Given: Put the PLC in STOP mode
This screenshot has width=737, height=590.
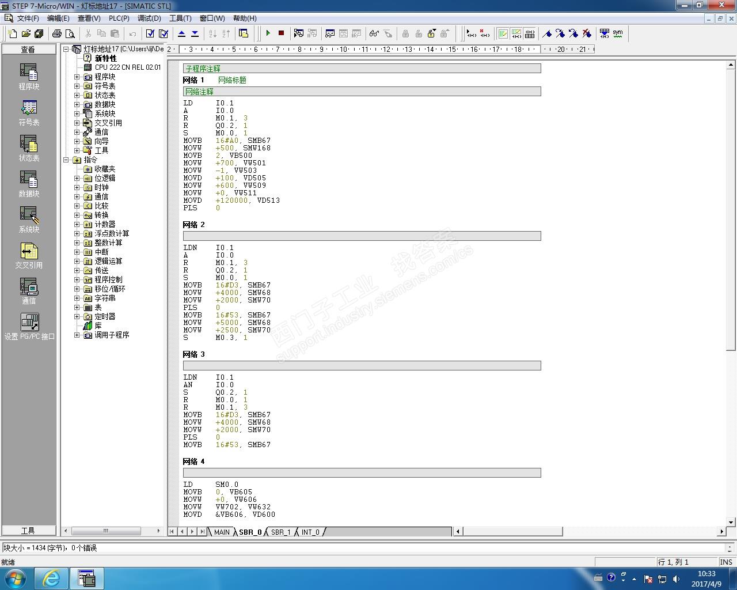Looking at the screenshot, I should (x=281, y=33).
